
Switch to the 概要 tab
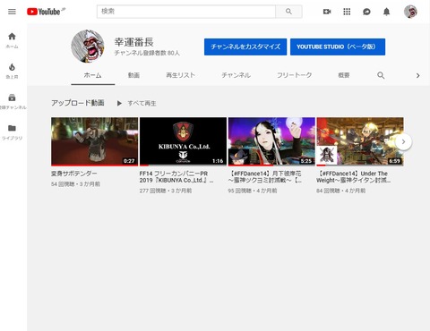(x=344, y=75)
